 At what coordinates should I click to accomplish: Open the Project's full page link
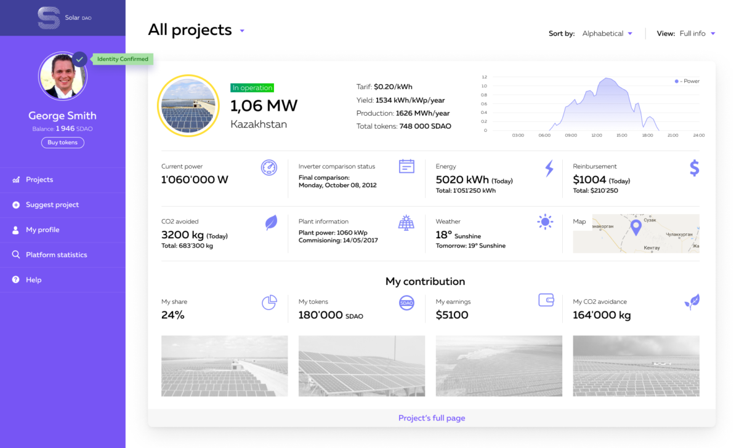[432, 418]
